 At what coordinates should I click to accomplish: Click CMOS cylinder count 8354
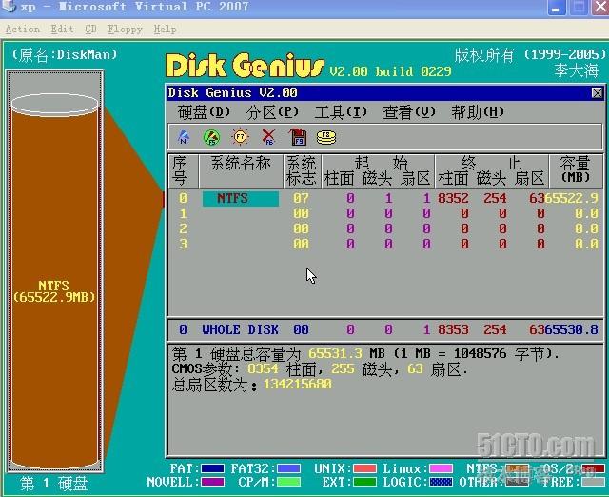[x=263, y=368]
